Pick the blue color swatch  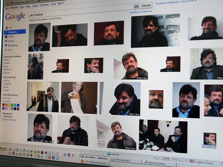click(x=18, y=105)
